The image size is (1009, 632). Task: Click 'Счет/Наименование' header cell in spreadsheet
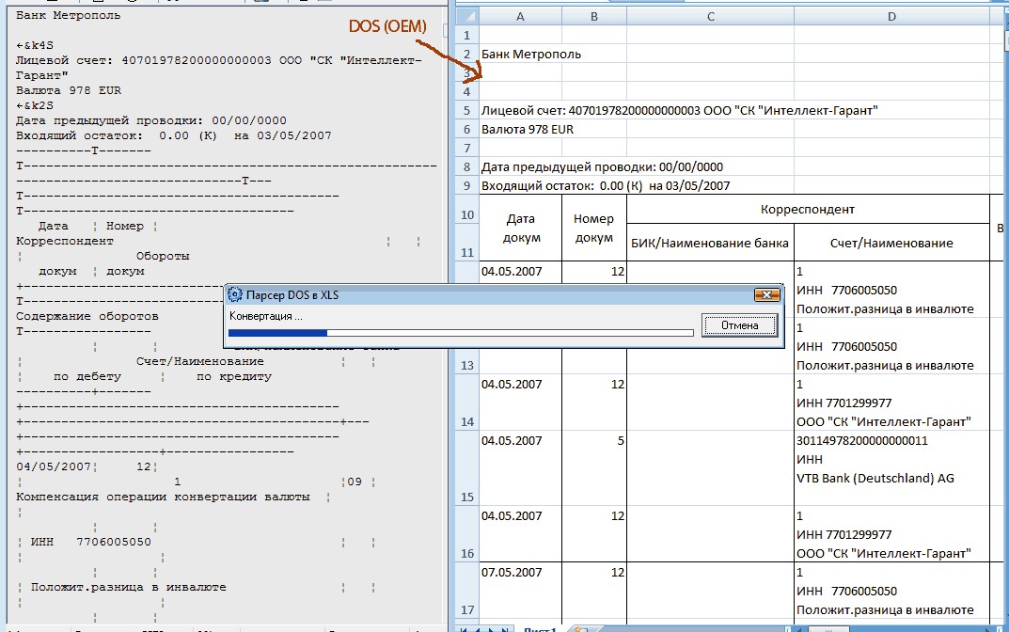pos(891,243)
